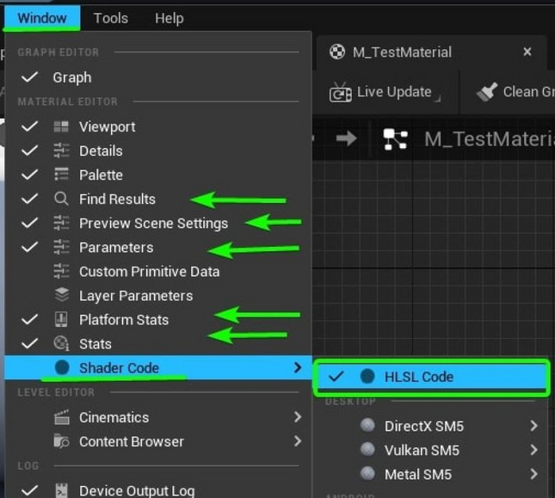Toggle the Viewport panel checkmark

pos(30,126)
